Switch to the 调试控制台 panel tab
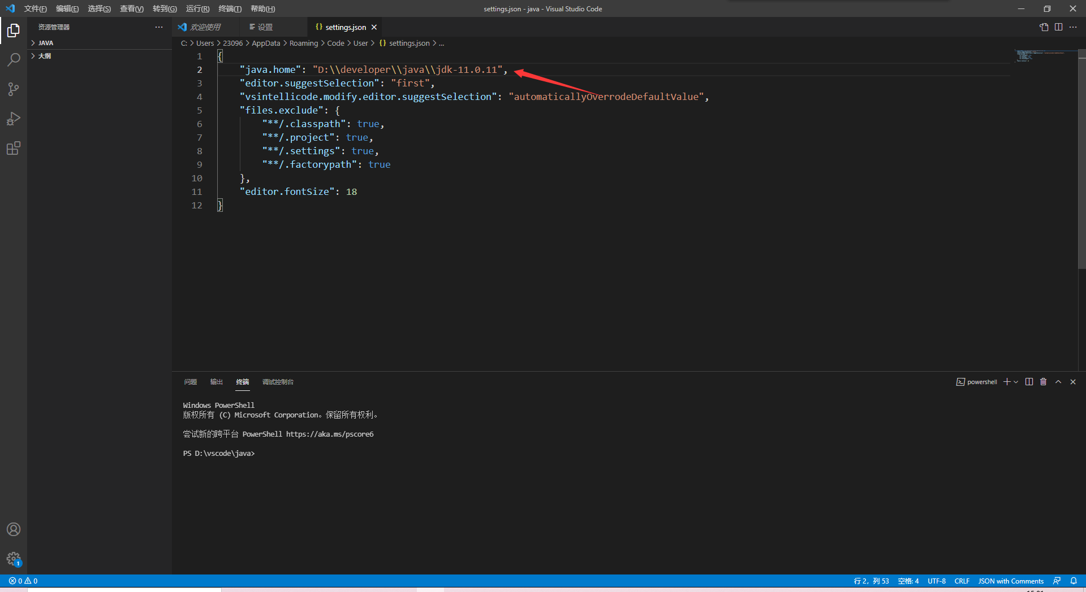The width and height of the screenshot is (1086, 592). (278, 382)
